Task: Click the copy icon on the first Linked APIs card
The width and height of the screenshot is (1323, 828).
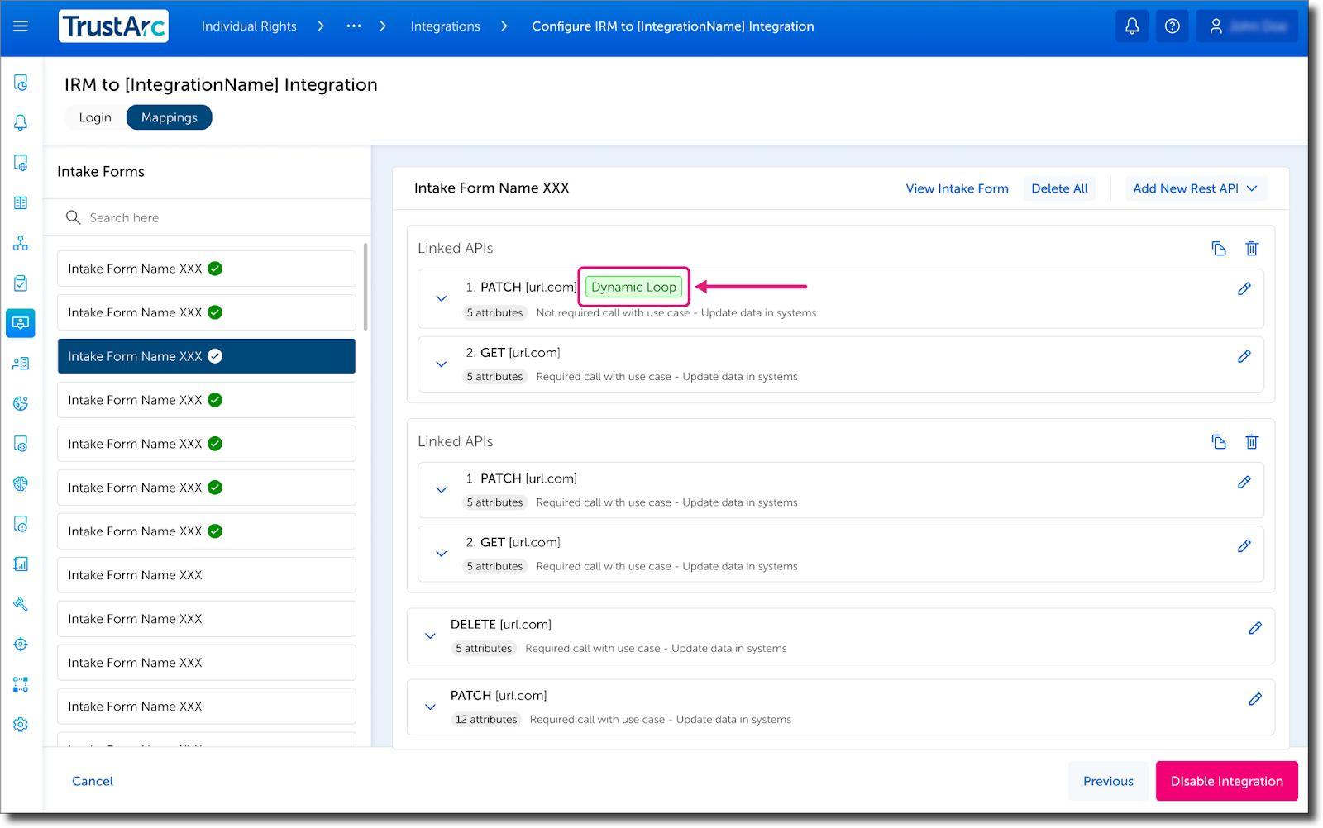Action: pos(1218,248)
